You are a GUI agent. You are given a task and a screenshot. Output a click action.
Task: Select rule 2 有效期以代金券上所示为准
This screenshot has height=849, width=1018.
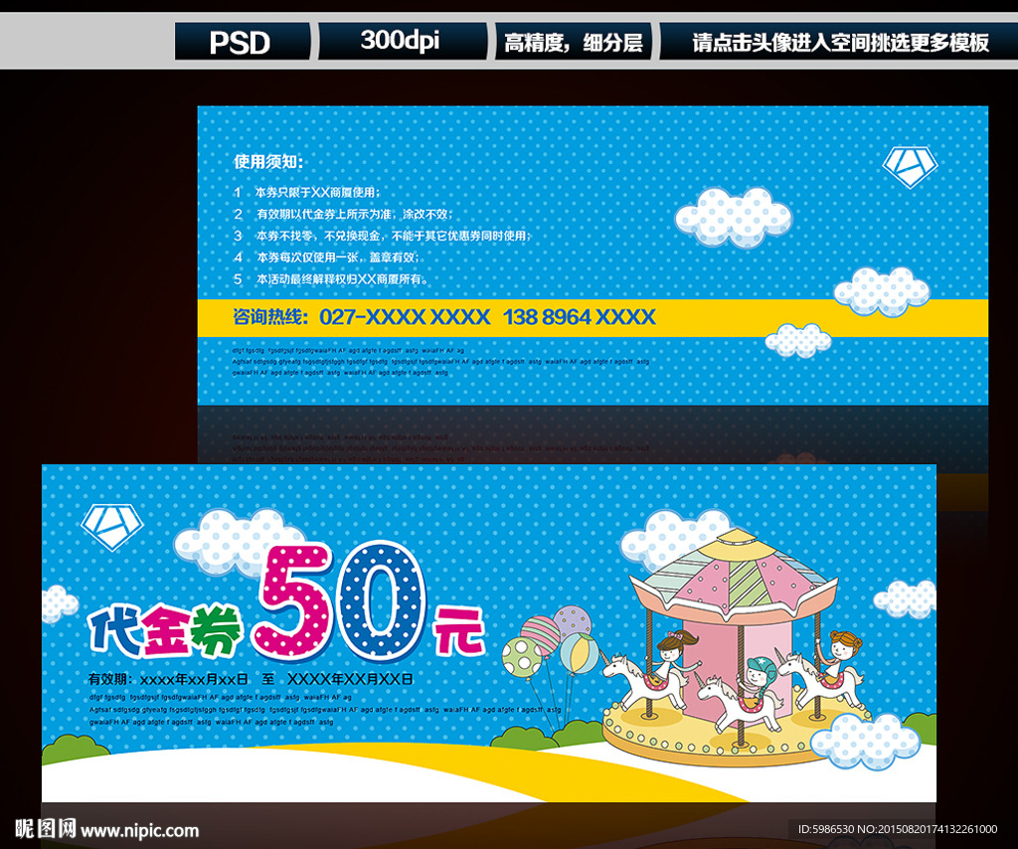343,214
